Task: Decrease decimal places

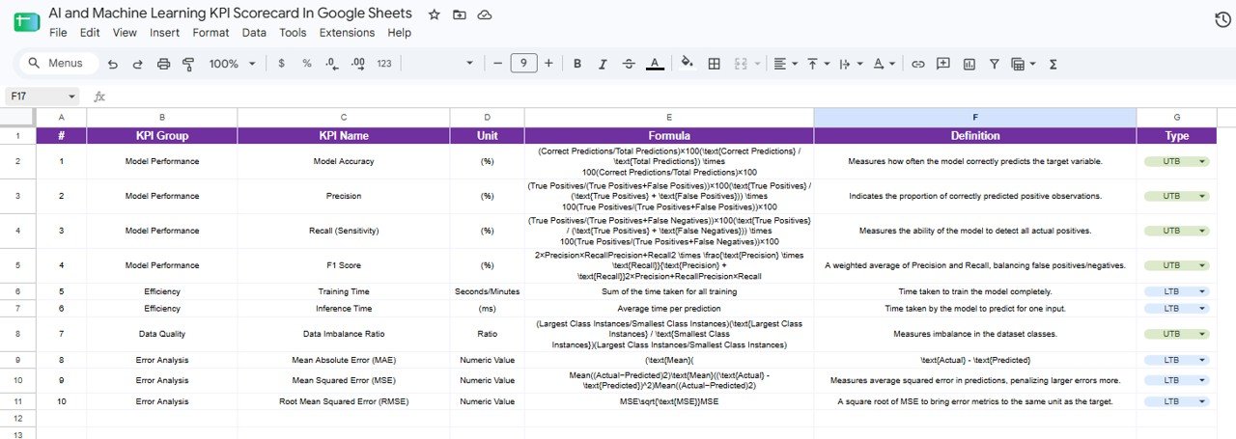Action: coord(332,64)
